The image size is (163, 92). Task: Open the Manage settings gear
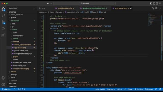pos(3,84)
